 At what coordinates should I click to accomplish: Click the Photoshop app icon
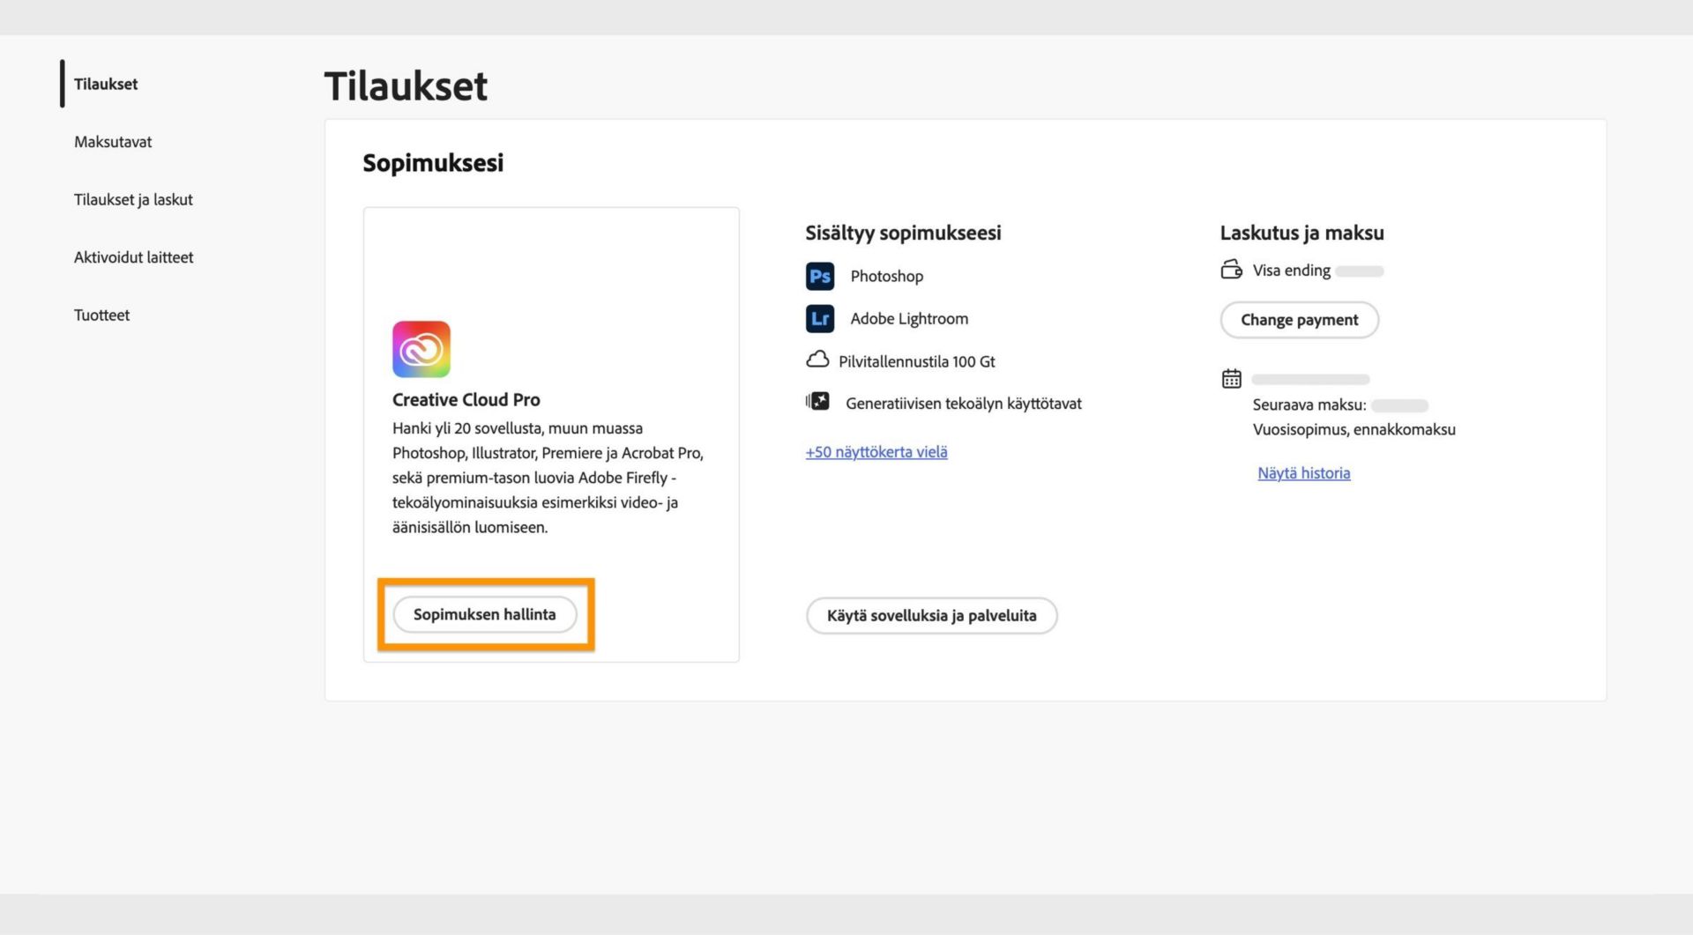tap(819, 276)
